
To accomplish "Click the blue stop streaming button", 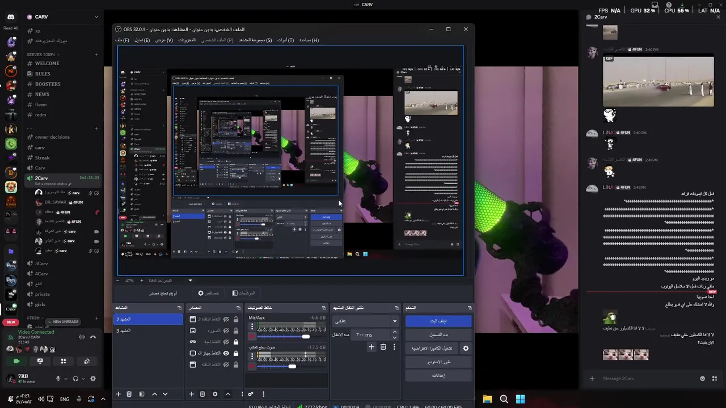I will click(438, 321).
